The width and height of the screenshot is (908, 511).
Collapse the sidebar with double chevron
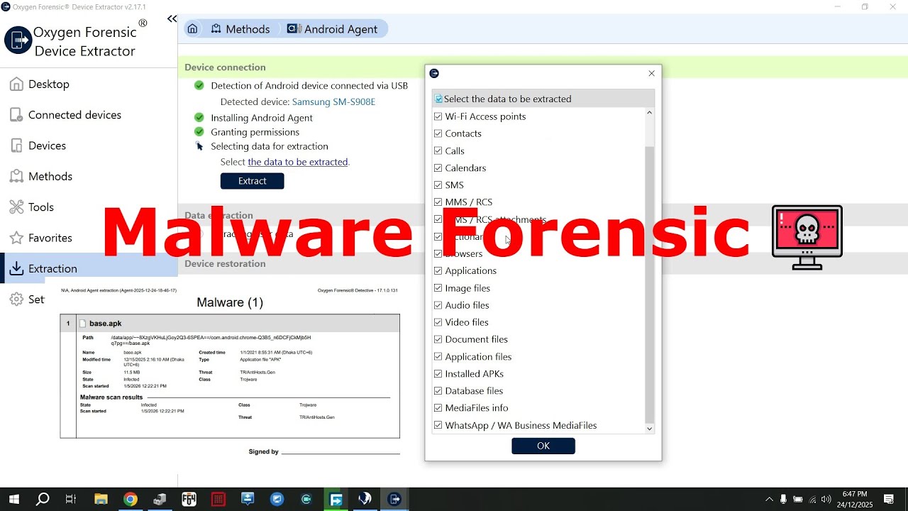tap(172, 18)
